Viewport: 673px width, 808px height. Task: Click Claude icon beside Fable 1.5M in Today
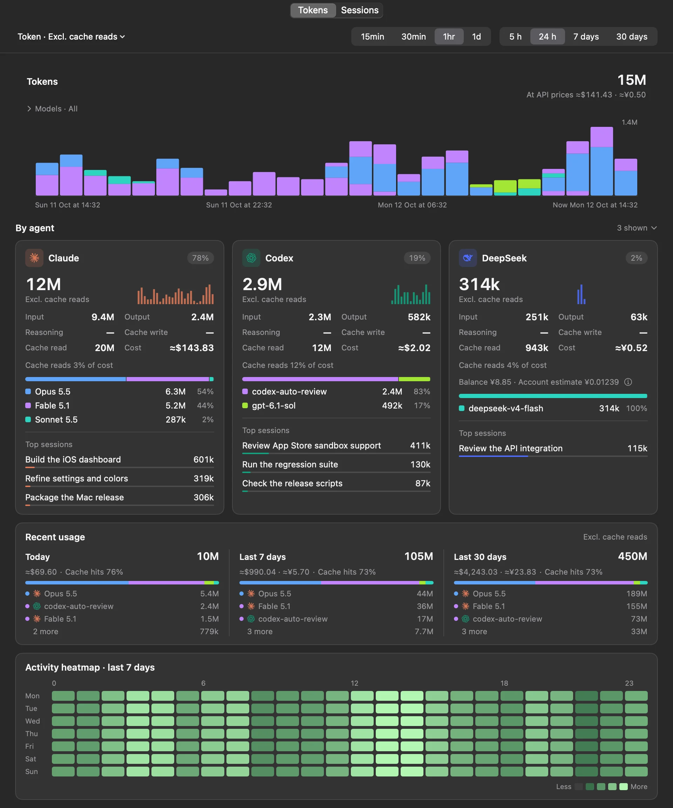click(x=37, y=619)
